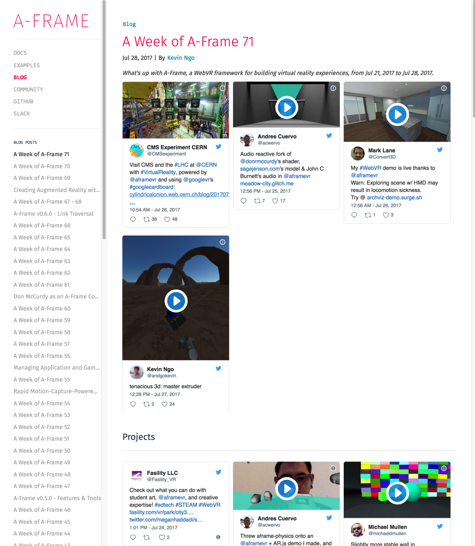Click sidebar vertical scrollbar handle
475x546 pixels.
point(104,119)
